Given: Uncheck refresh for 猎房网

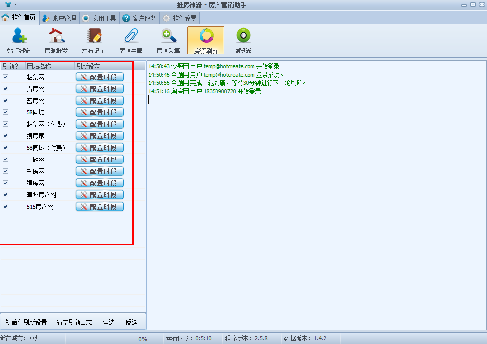Looking at the screenshot, I should click(x=5, y=88).
